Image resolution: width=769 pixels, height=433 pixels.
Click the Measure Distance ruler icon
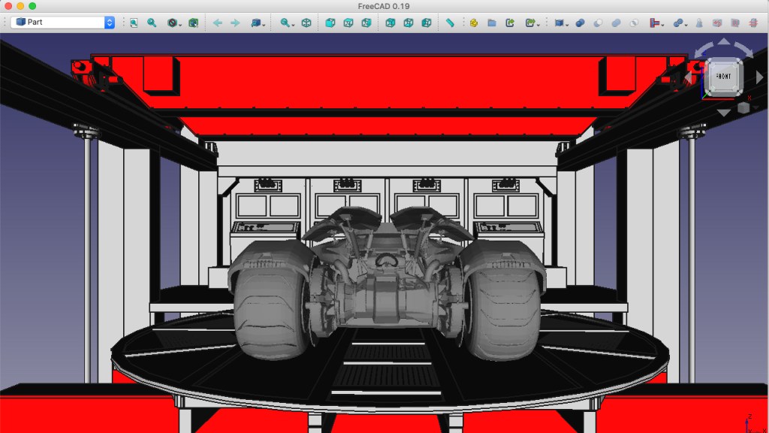point(451,23)
